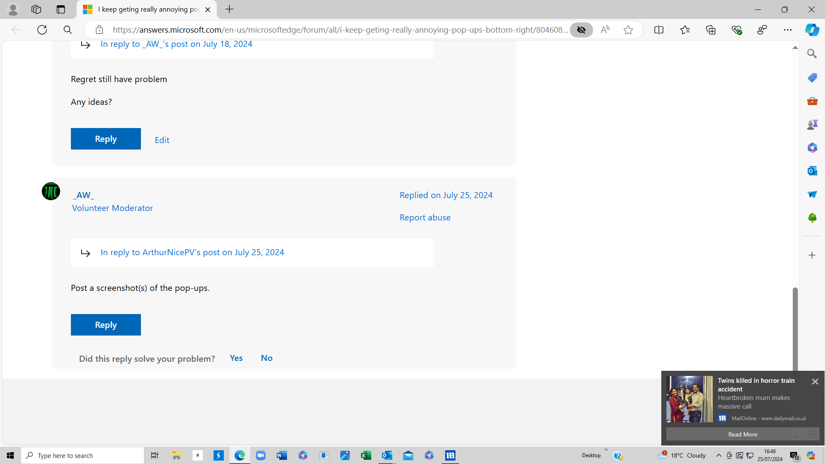Open sidebar Tools briefcase icon
The image size is (825, 464).
pyautogui.click(x=812, y=101)
